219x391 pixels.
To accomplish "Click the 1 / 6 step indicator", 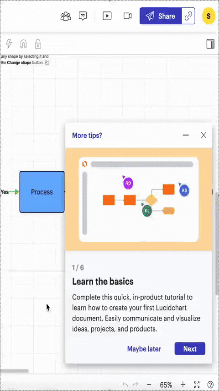I will tap(78, 268).
